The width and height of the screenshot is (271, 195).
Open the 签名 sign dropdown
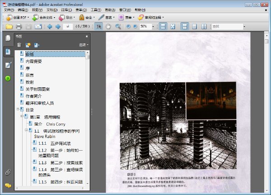pyautogui.click(x=107, y=17)
